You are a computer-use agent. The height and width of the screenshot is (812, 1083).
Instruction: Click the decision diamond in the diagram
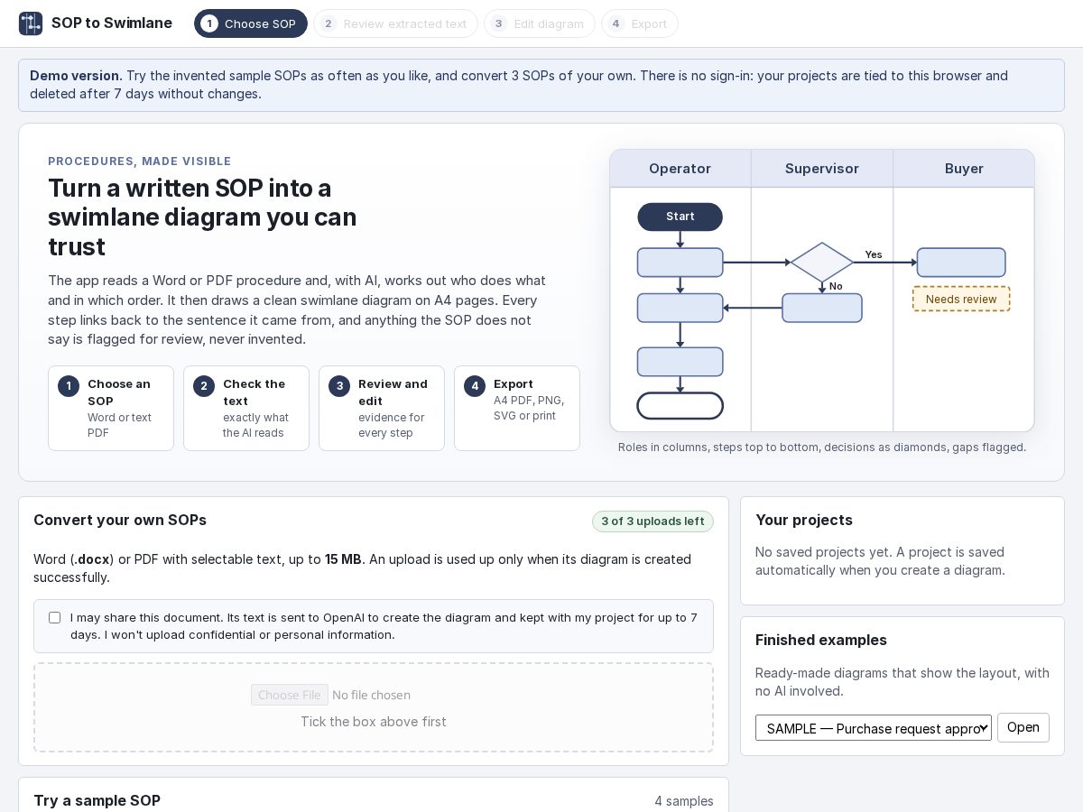pyautogui.click(x=822, y=263)
